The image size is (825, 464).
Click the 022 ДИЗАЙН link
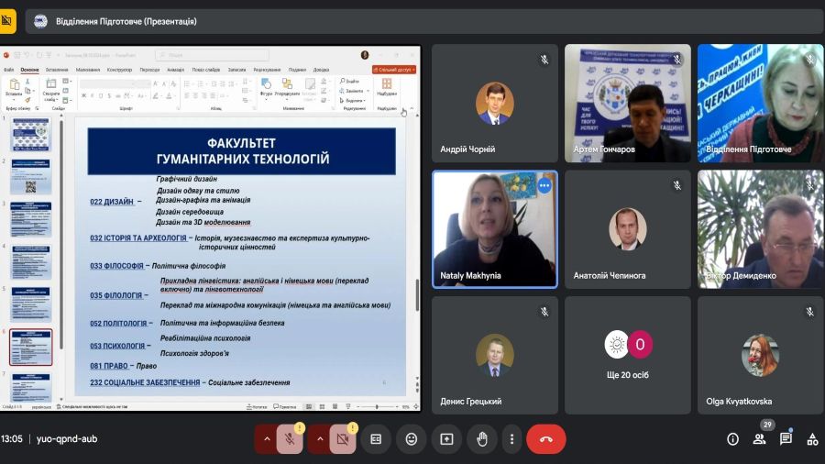coord(112,202)
